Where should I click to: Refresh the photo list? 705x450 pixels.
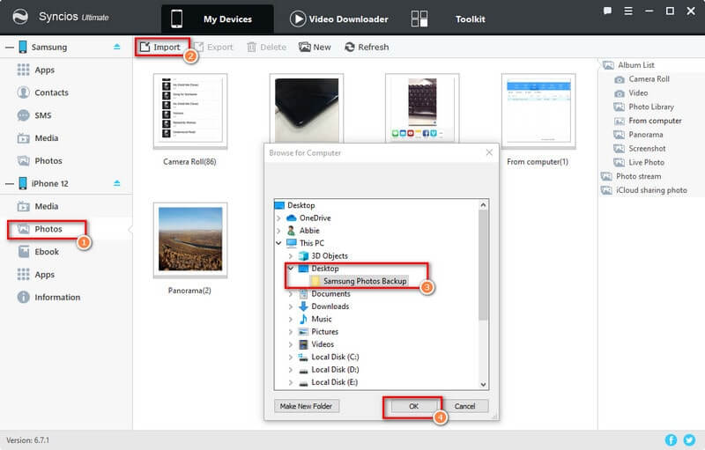(x=367, y=48)
